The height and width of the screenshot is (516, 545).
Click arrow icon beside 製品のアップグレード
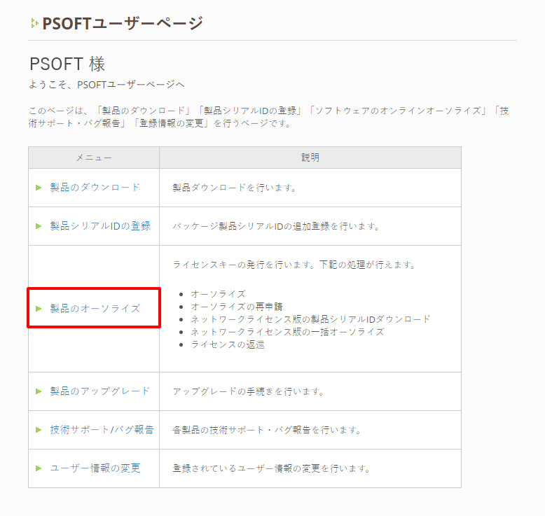click(39, 391)
